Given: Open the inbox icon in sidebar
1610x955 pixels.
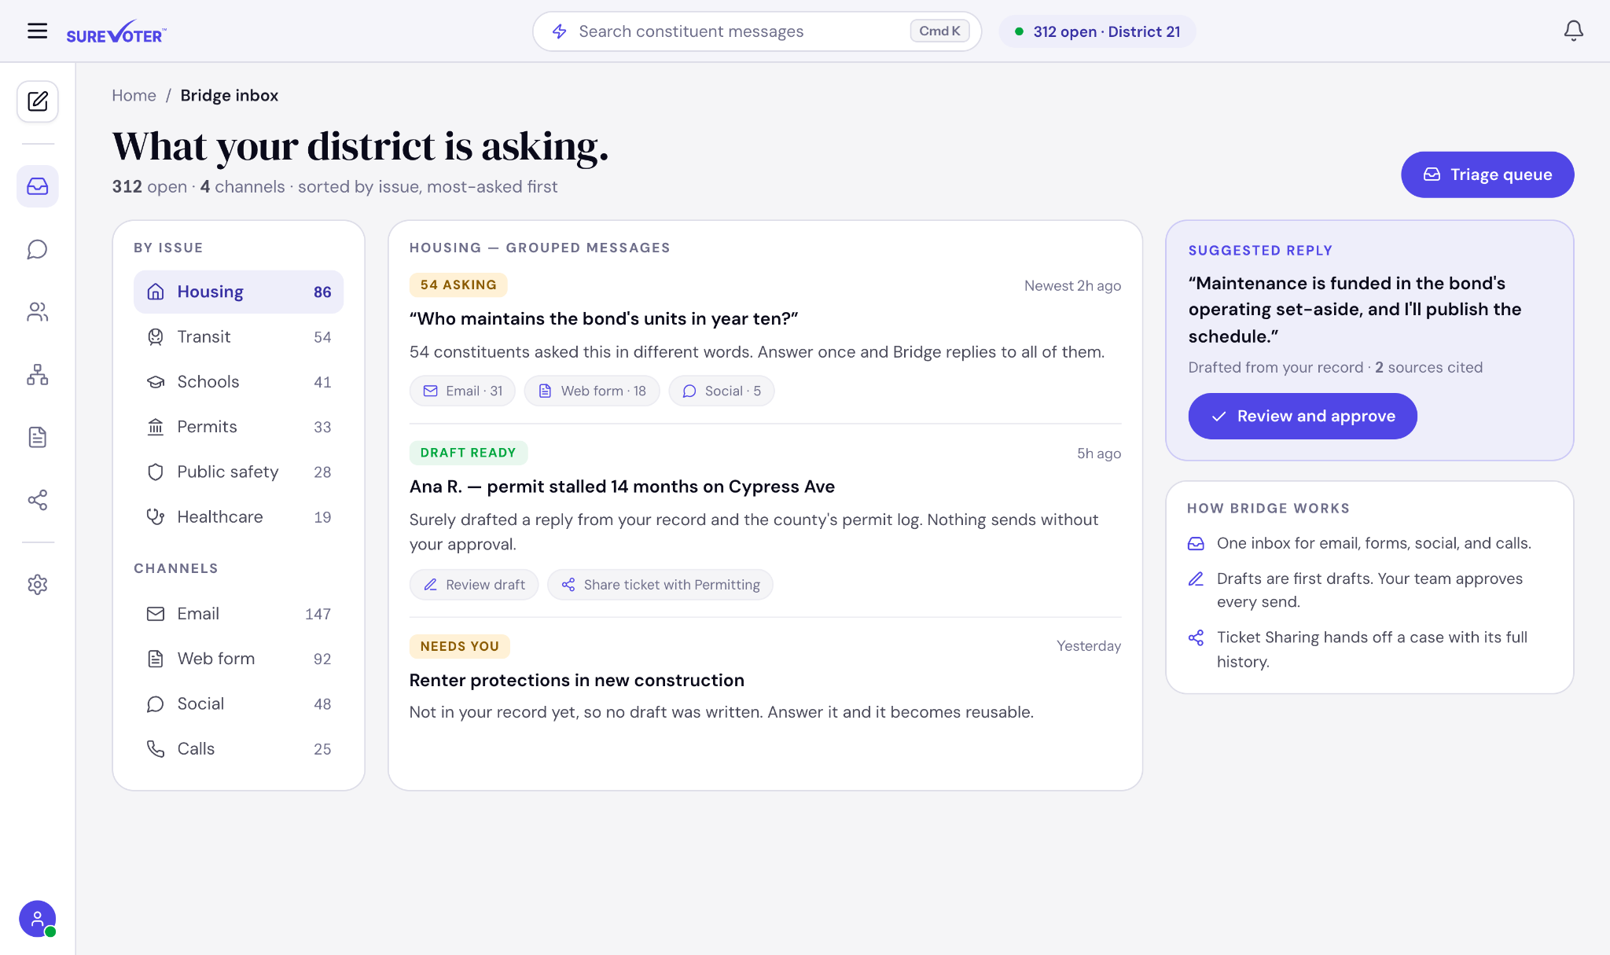Looking at the screenshot, I should coord(38,186).
